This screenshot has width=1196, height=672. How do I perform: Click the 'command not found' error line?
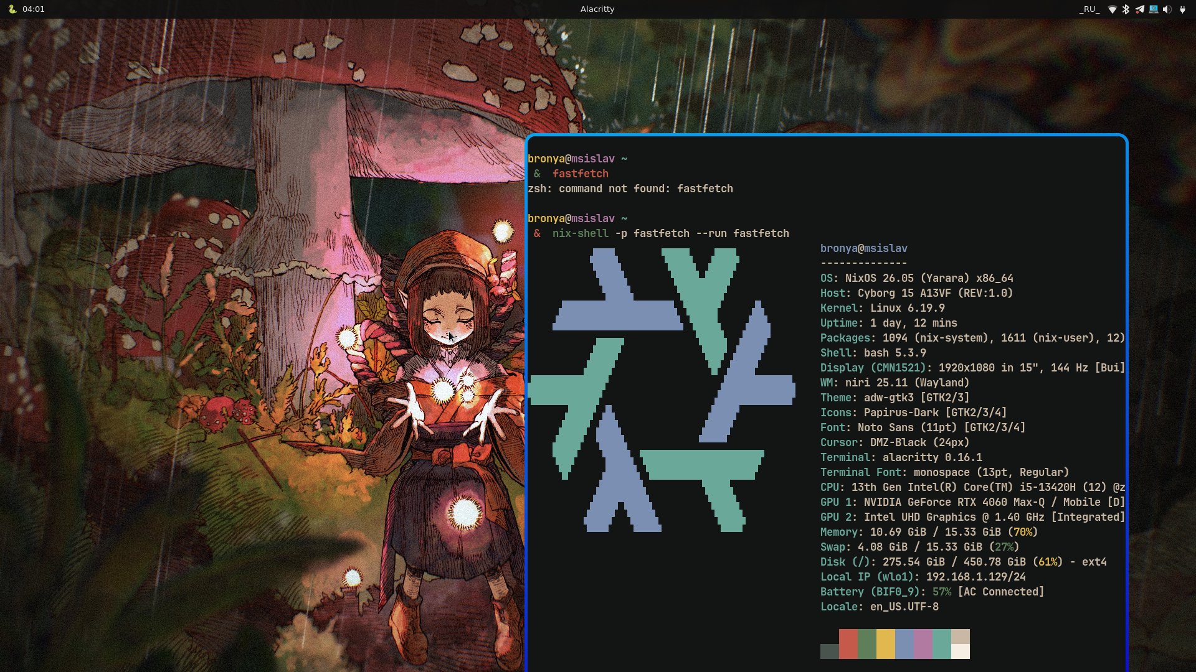pyautogui.click(x=630, y=189)
